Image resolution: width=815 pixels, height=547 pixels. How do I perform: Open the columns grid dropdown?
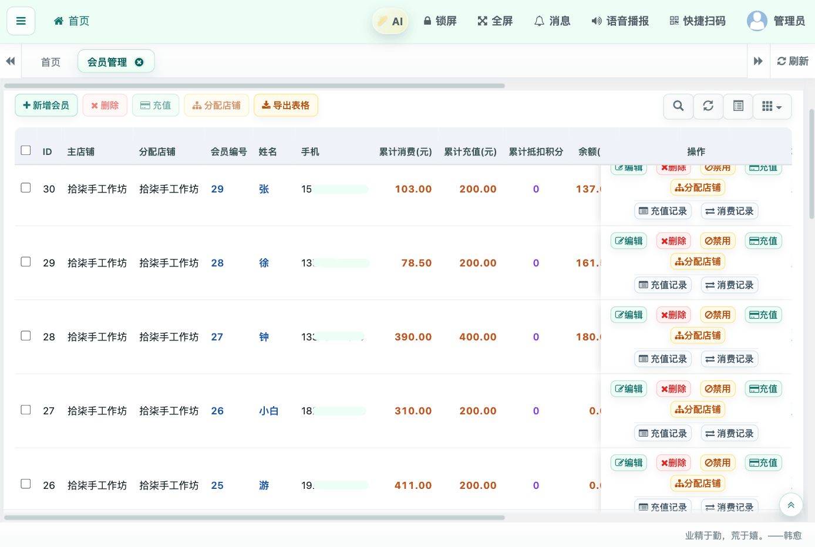tap(772, 106)
